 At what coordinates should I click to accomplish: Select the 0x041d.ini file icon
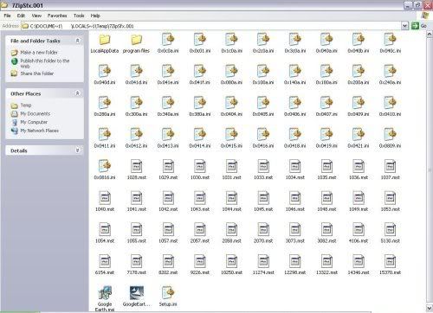(137, 71)
